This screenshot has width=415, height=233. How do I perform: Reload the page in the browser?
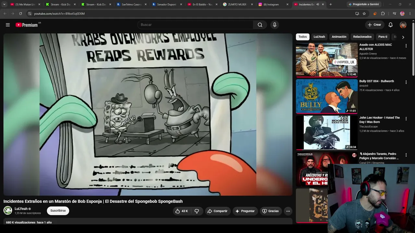(x=20, y=14)
